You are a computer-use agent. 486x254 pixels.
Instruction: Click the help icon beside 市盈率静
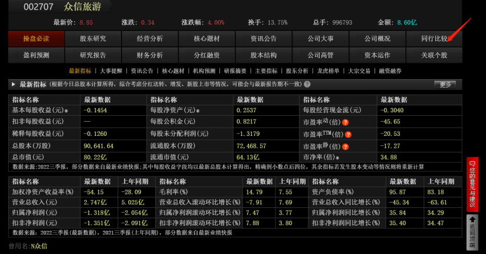point(345,146)
